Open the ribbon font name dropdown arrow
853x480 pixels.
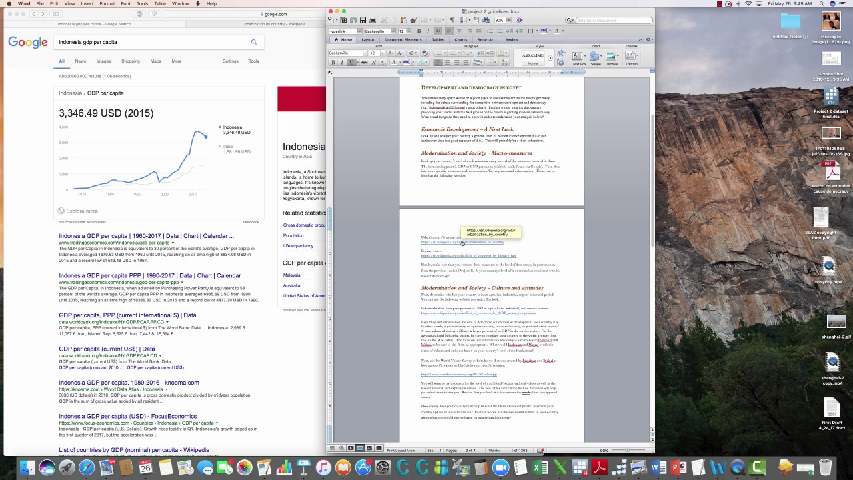point(365,53)
